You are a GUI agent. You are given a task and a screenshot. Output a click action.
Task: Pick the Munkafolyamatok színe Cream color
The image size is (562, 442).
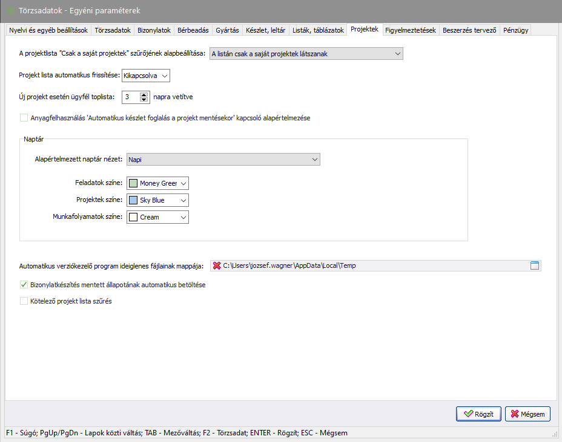click(158, 217)
